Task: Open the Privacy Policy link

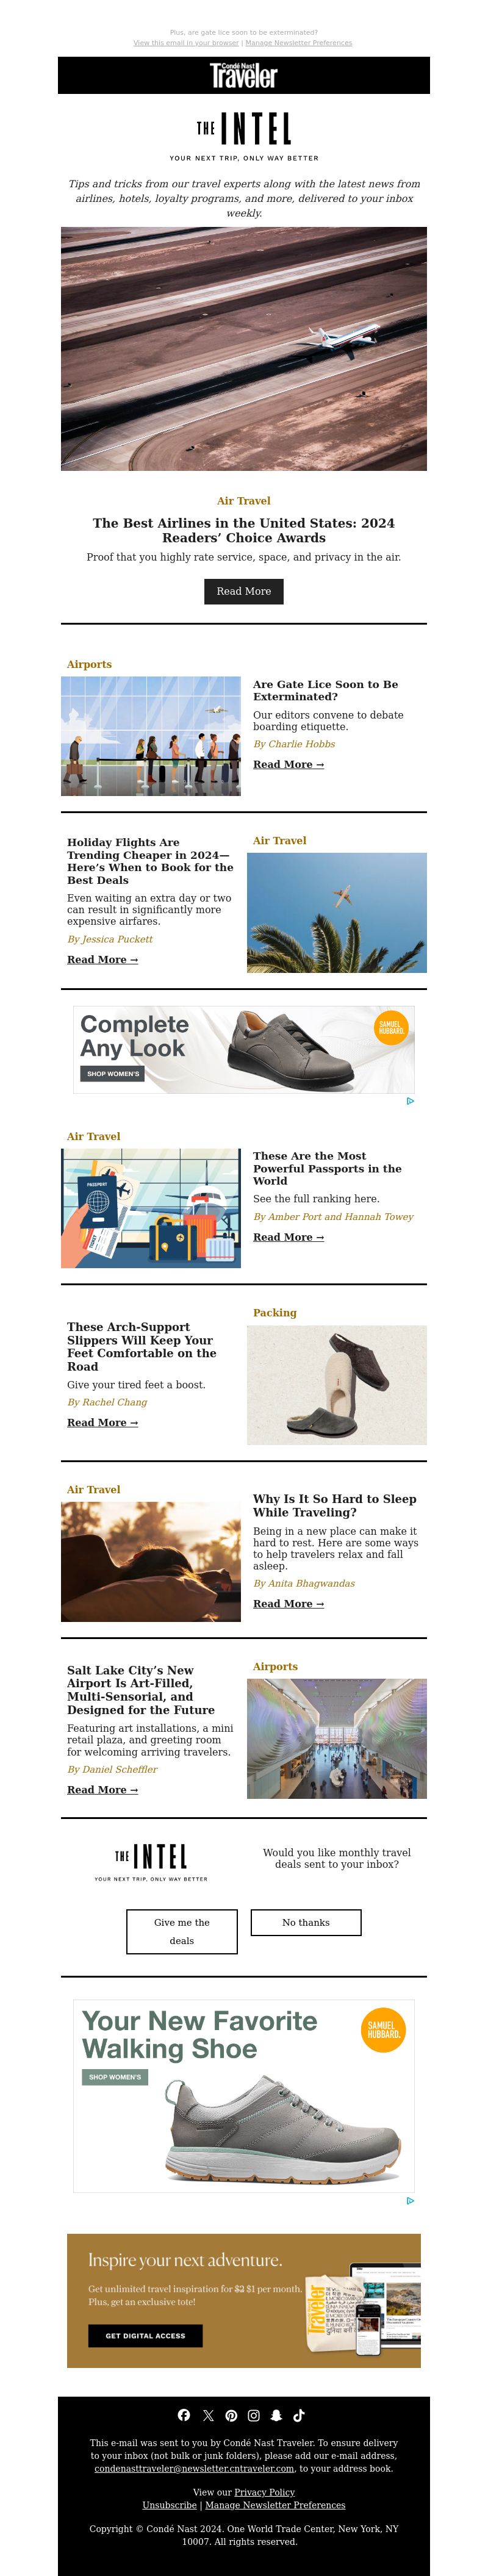Action: (x=264, y=2492)
